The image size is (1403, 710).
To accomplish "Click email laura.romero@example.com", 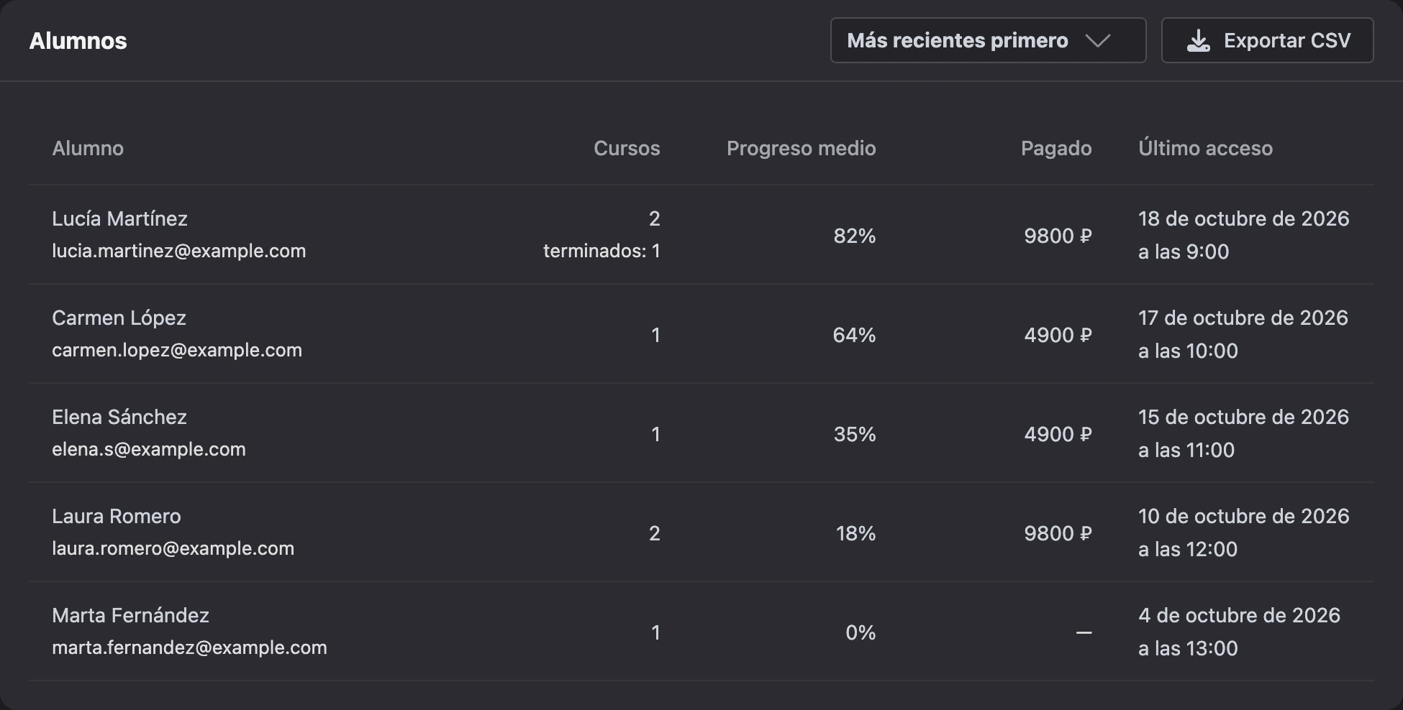I will pos(173,548).
